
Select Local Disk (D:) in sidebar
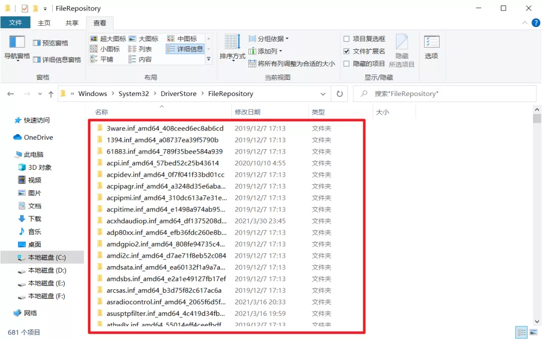click(x=42, y=271)
